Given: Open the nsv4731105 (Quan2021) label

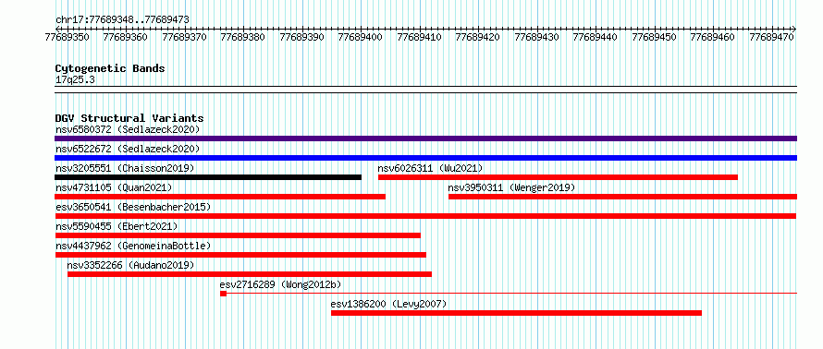Looking at the screenshot, I should point(114,187).
